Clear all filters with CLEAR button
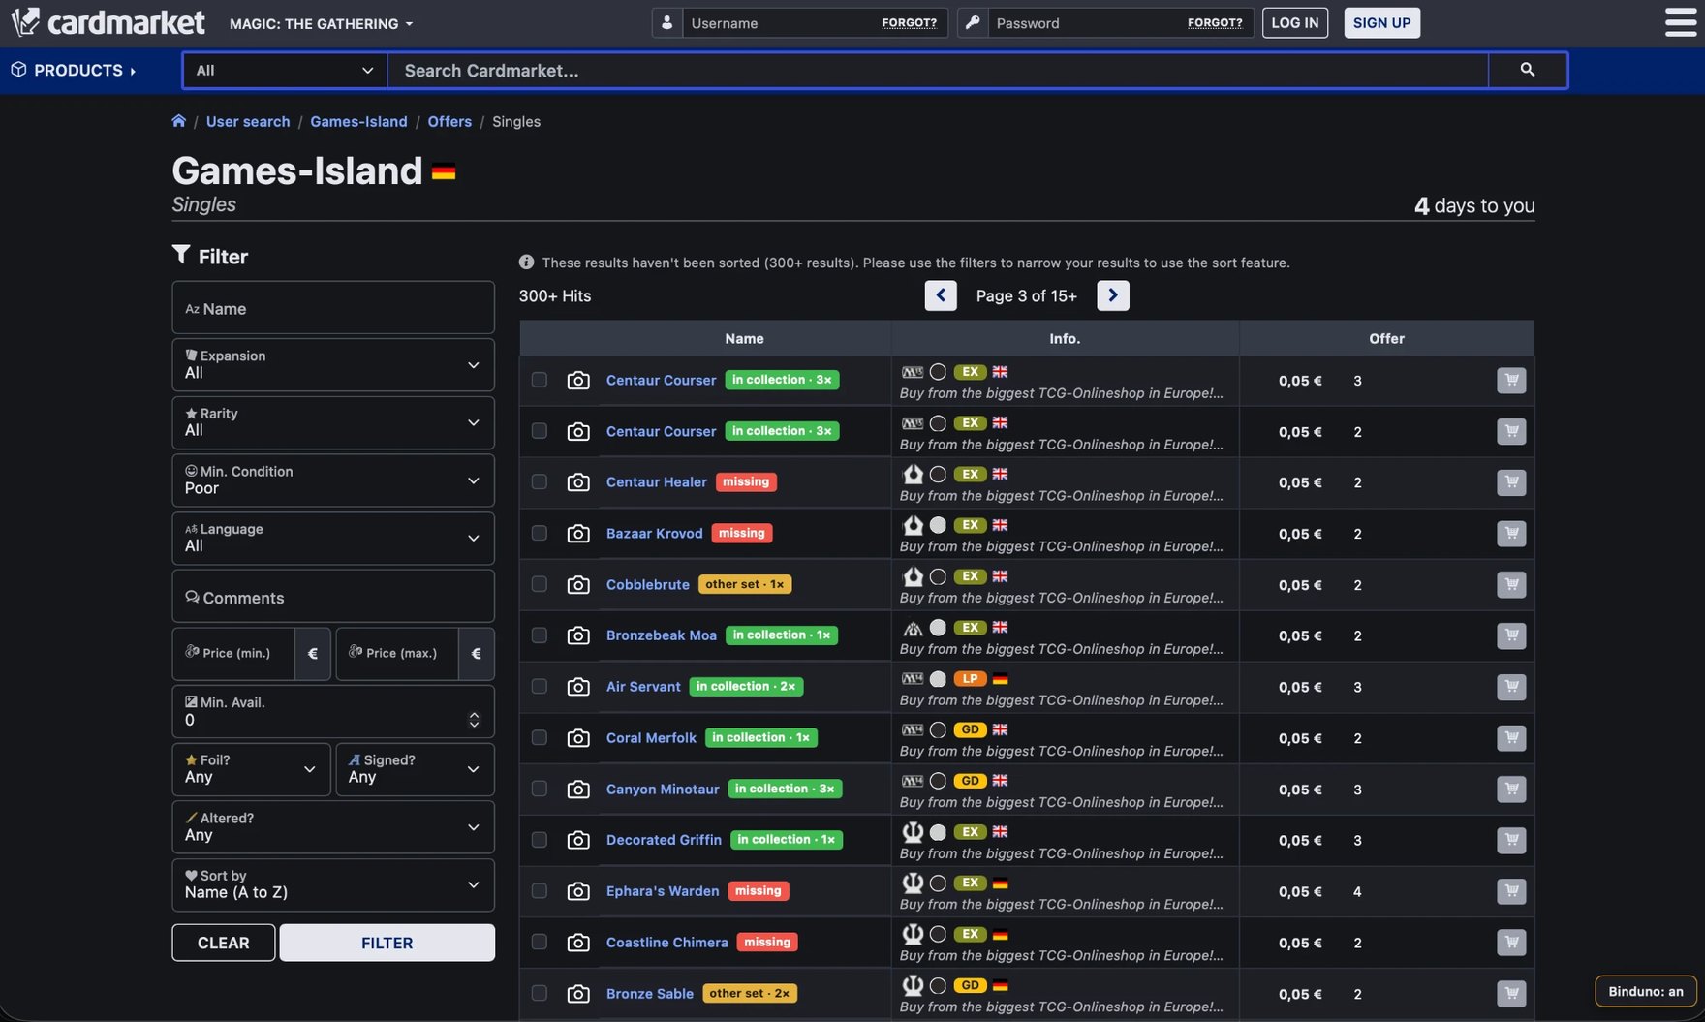The height and width of the screenshot is (1022, 1705). (224, 943)
